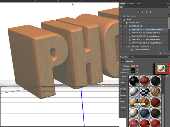Collapse the Boundary Constraint 1 group
This screenshot has height=127, width=170.
point(126,46)
